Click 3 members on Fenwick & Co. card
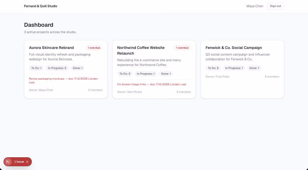Viewport: 308px width, 170px height. [x=272, y=77]
